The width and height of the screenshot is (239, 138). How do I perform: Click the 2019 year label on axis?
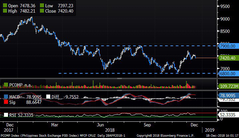pyautogui.click(x=210, y=130)
